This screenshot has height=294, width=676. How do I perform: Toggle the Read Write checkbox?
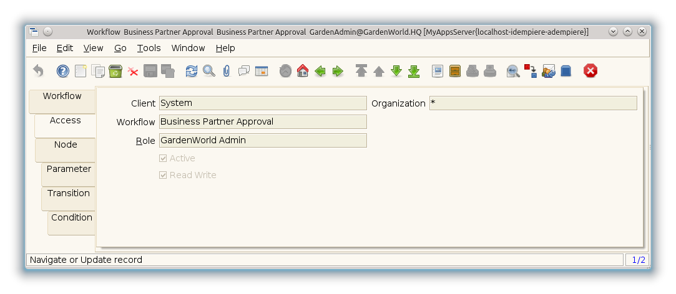coord(164,176)
